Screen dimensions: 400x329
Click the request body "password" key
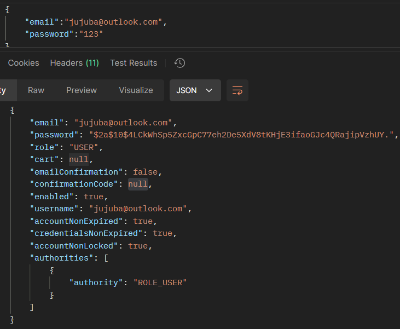click(x=49, y=34)
